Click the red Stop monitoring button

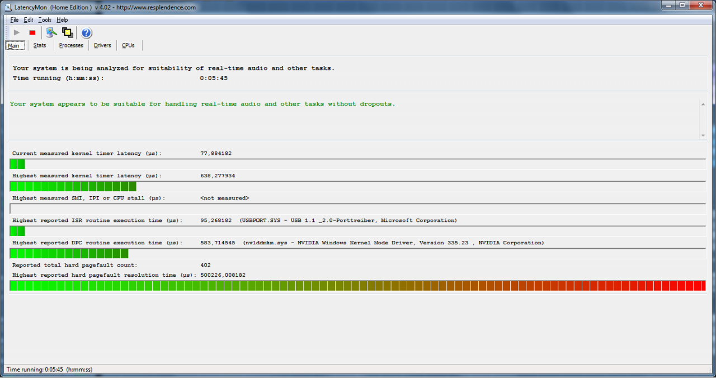pos(32,33)
